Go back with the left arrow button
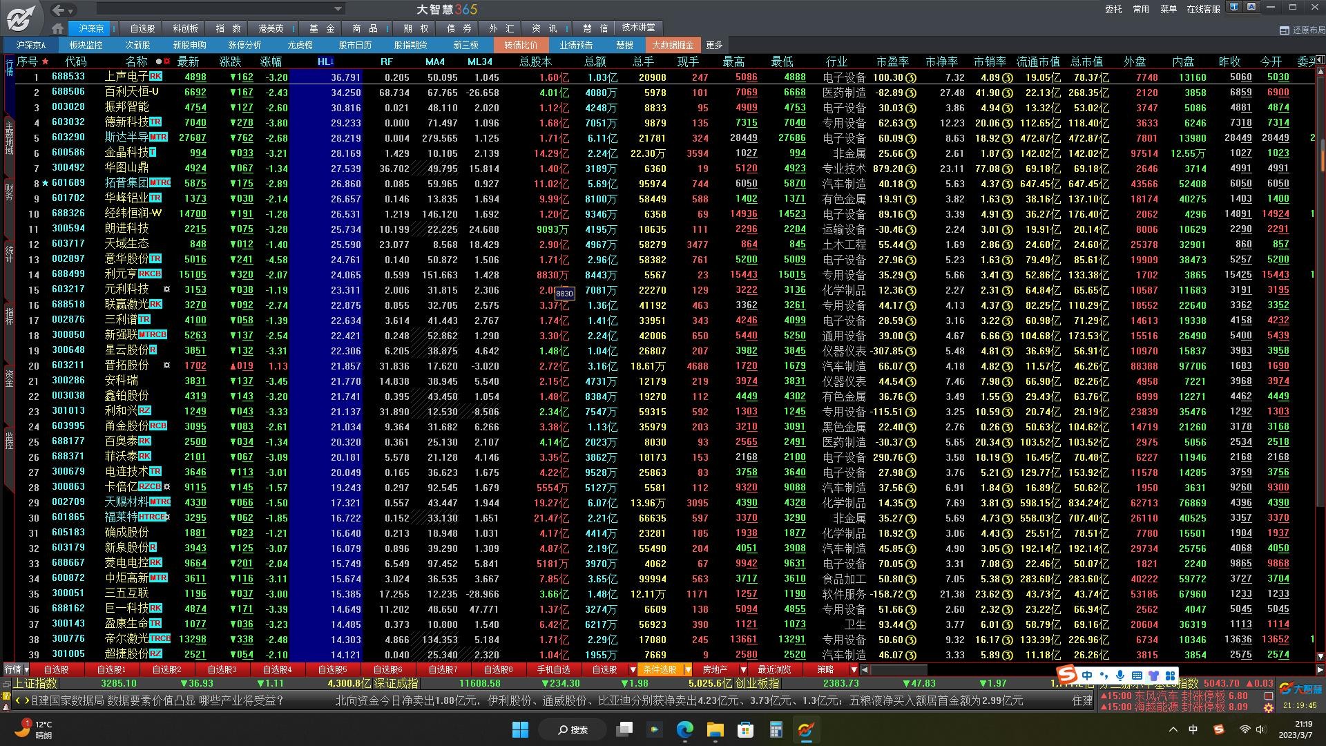Viewport: 1326px width, 746px height. click(x=58, y=10)
